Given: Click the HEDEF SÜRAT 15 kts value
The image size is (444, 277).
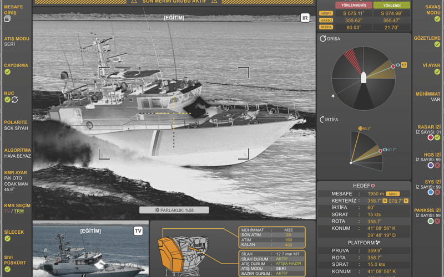Looking at the screenshot, I should [374, 214].
